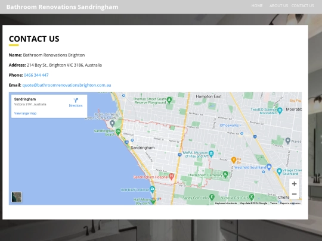Click the Victoria Golf Club marker
The width and height of the screenshot is (322, 241).
point(252,197)
